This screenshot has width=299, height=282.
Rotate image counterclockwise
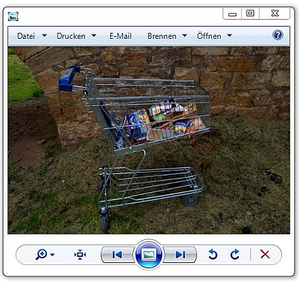pyautogui.click(x=213, y=254)
